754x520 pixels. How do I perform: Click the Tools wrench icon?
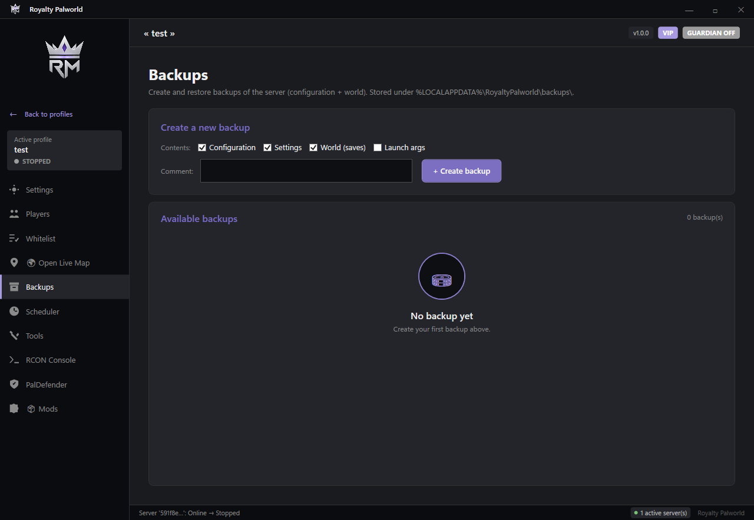pos(14,336)
